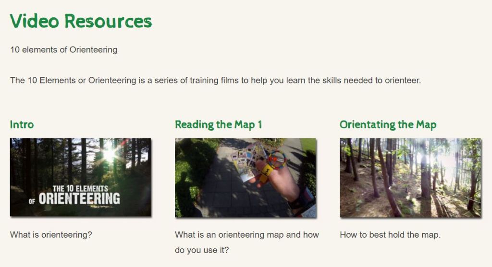Click the training films description paragraph

[215, 80]
